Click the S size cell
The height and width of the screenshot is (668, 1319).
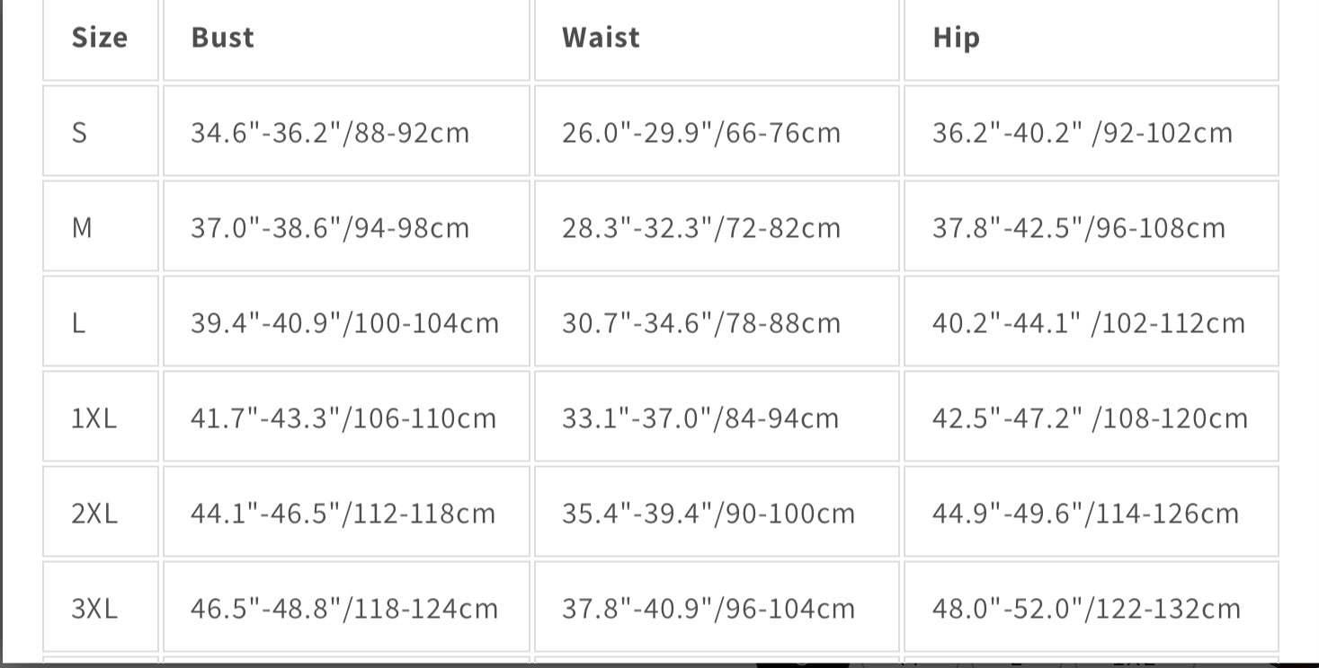[x=101, y=131]
